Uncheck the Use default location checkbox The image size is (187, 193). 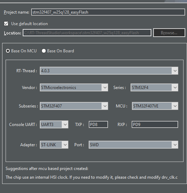click(6, 23)
